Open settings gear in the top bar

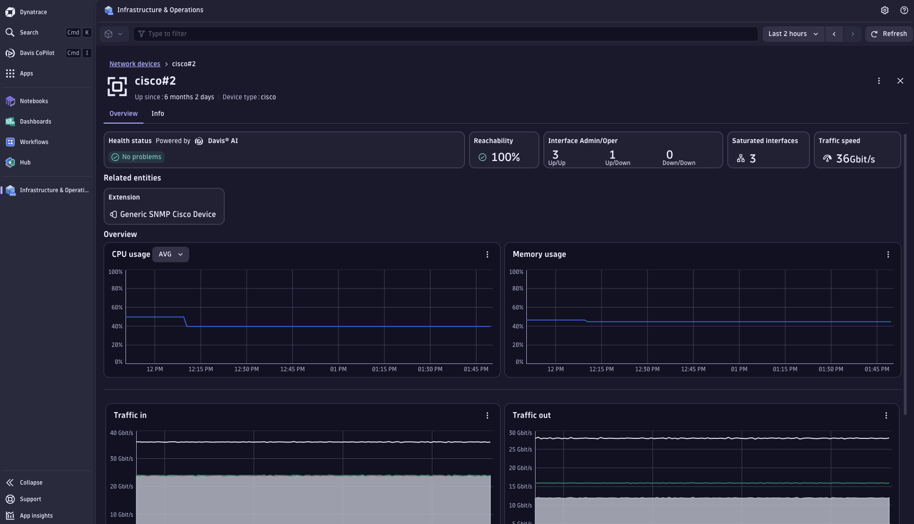click(x=885, y=10)
